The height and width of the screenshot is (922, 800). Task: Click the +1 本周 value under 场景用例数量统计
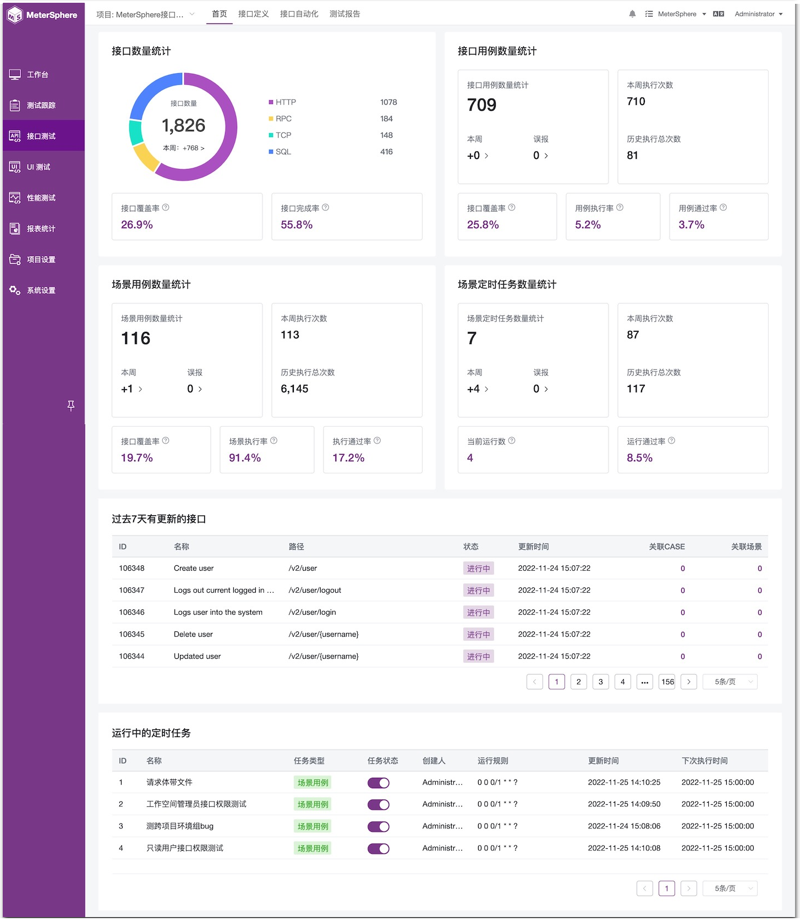pos(127,389)
